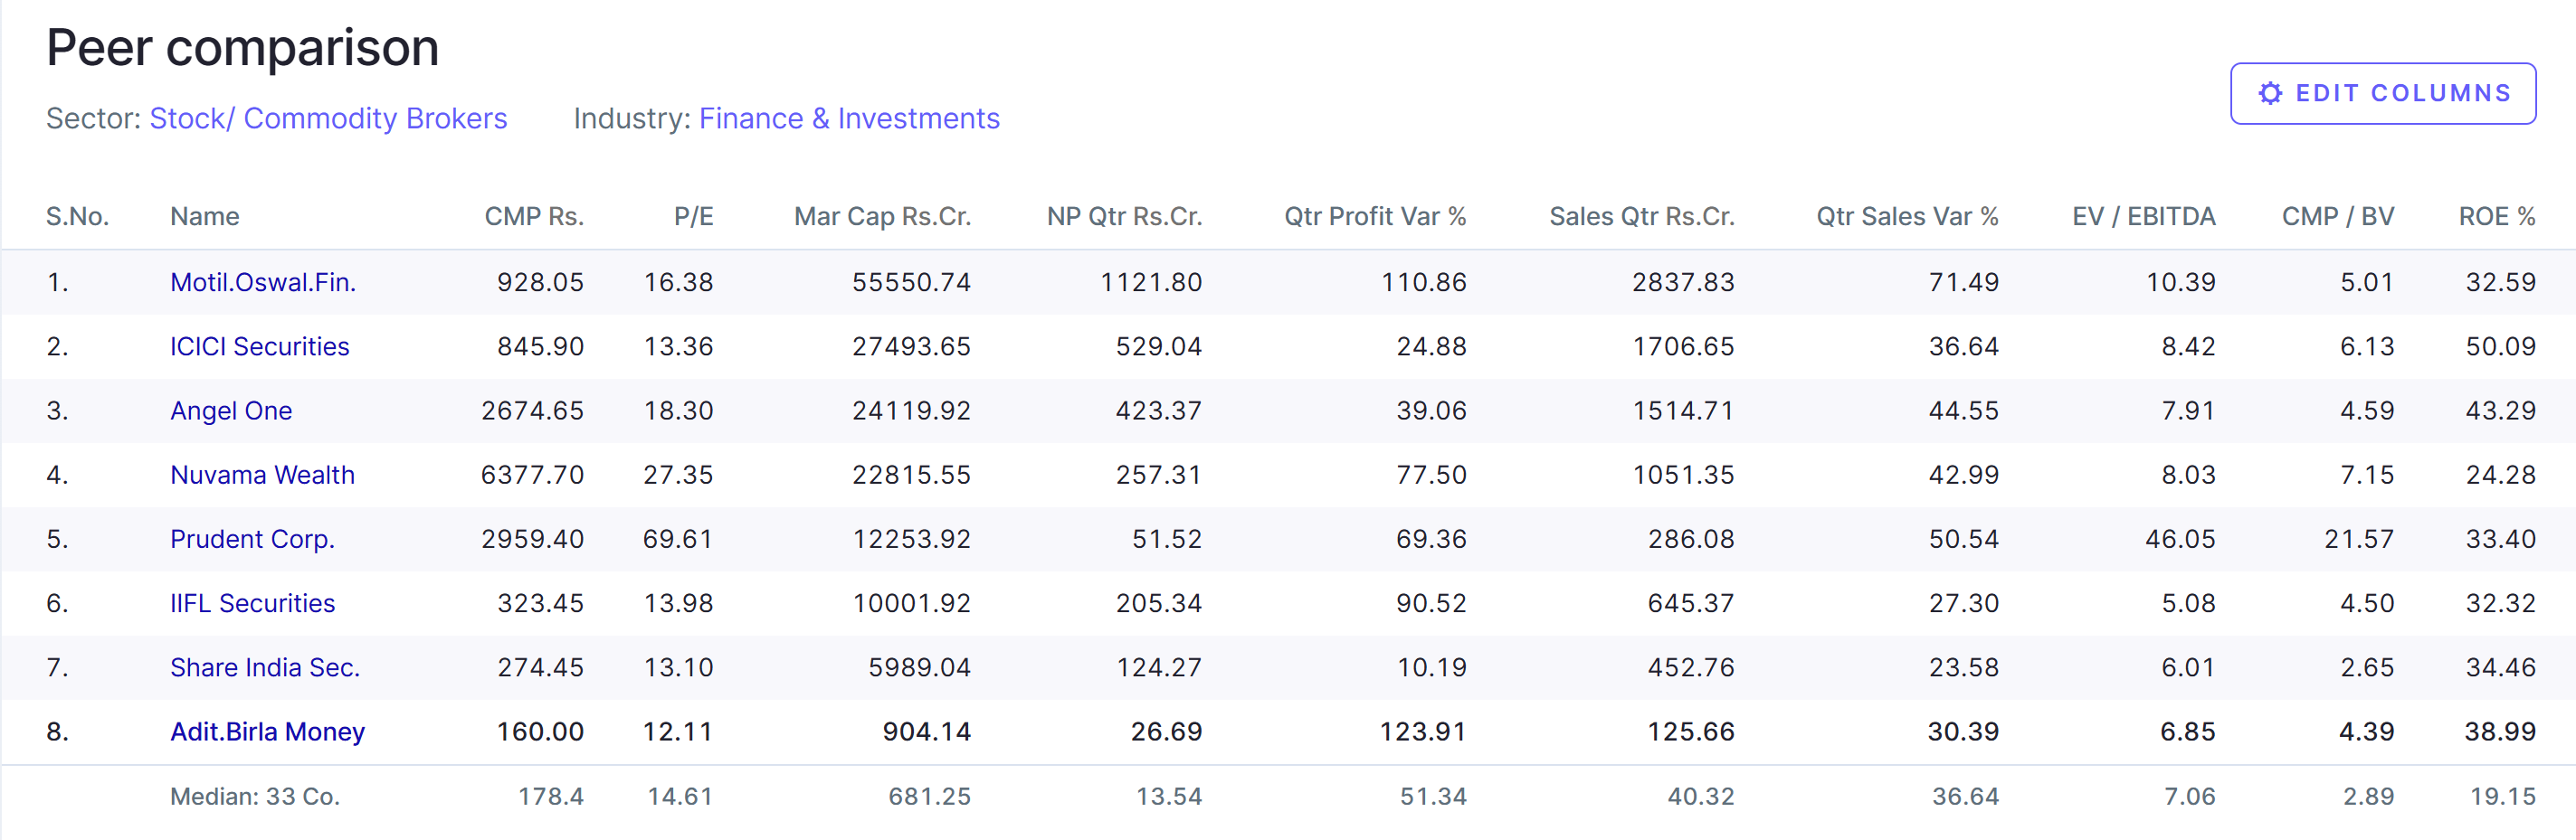
Task: Open the Motil.Oswal.Fin. company page
Action: pos(263,283)
